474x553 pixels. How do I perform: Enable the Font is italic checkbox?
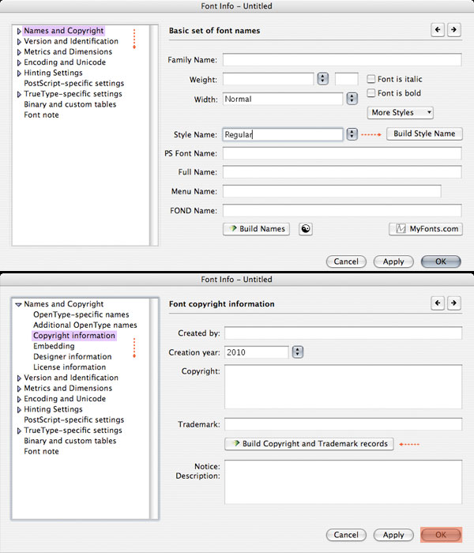[371, 79]
